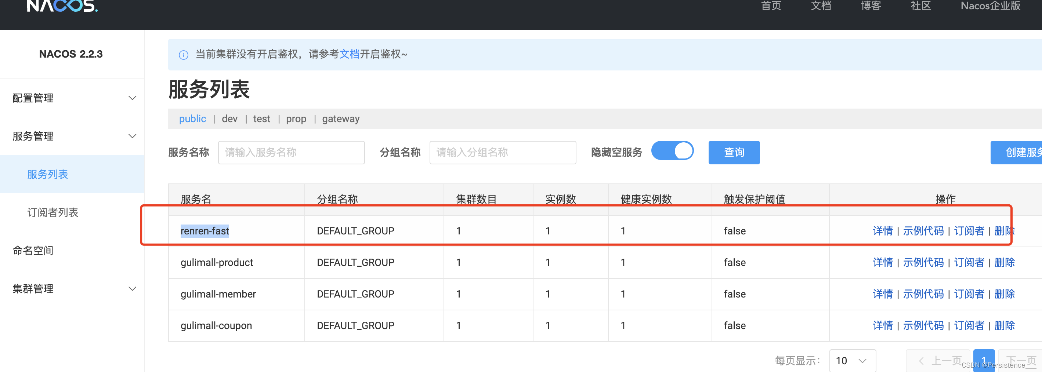The image size is (1042, 372).
Task: Click DEFAULT_GROUP in the gulimall-product row
Action: tap(355, 262)
